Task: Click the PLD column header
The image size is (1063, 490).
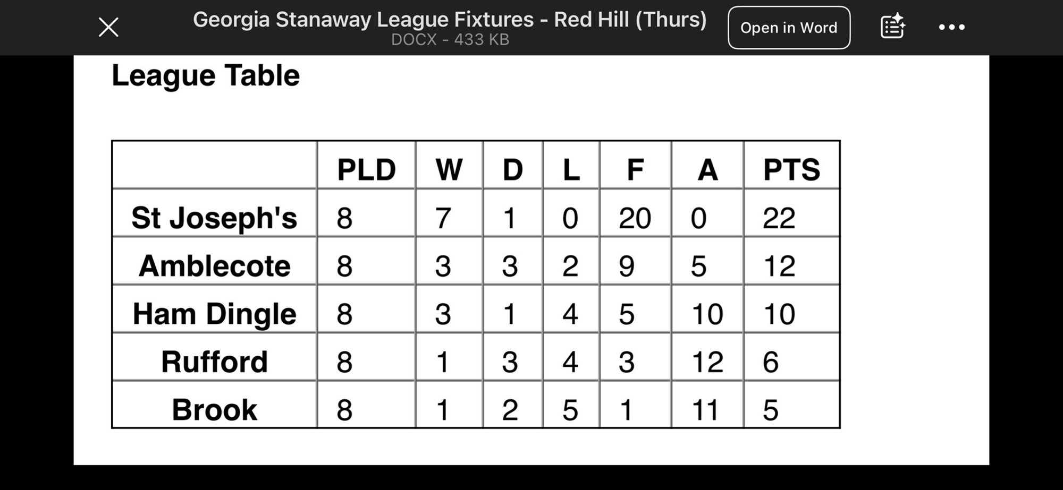Action: 366,170
